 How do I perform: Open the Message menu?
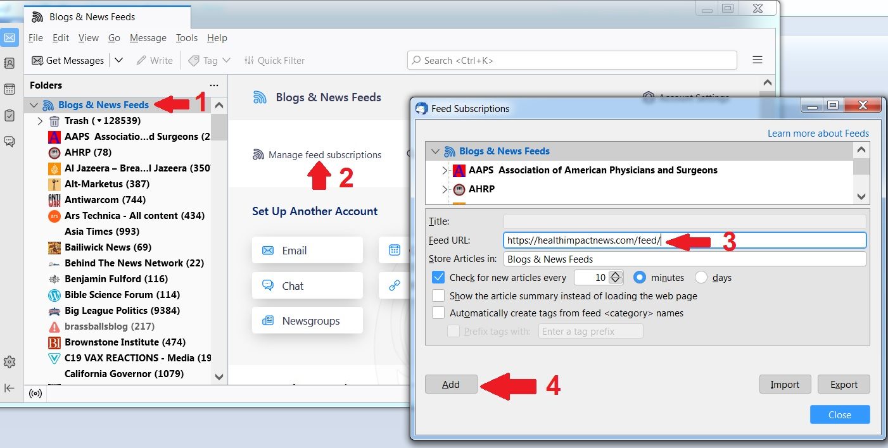point(148,38)
